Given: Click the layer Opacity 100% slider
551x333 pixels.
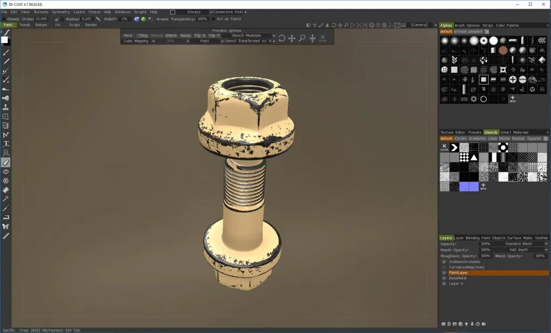Looking at the screenshot, I should [x=485, y=244].
